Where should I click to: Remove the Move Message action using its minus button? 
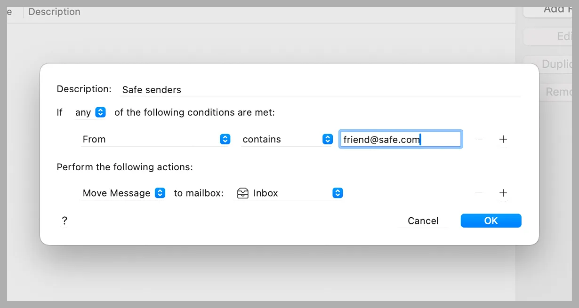tap(479, 193)
